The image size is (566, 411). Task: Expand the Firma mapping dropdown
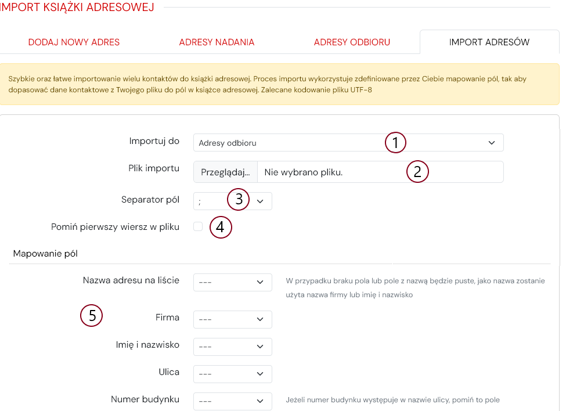tap(232, 319)
